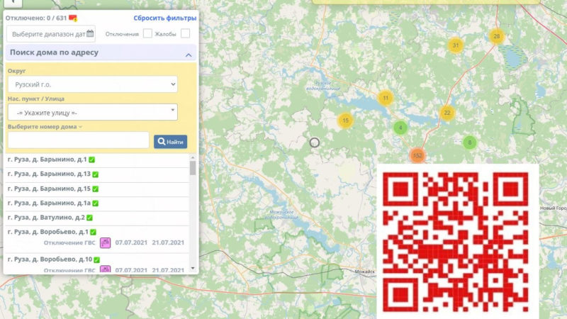
Task: Expand the 'Выберите номер дома' chevron
Action: 80,127
